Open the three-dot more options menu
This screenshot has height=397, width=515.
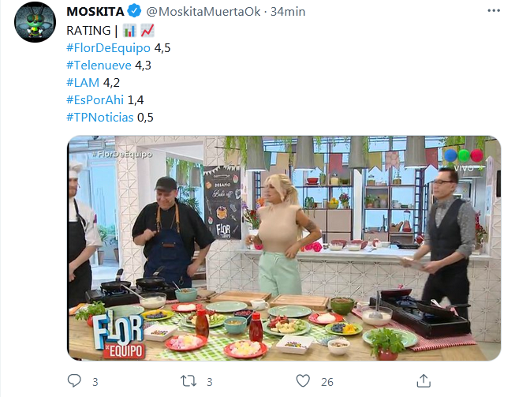coord(494,11)
